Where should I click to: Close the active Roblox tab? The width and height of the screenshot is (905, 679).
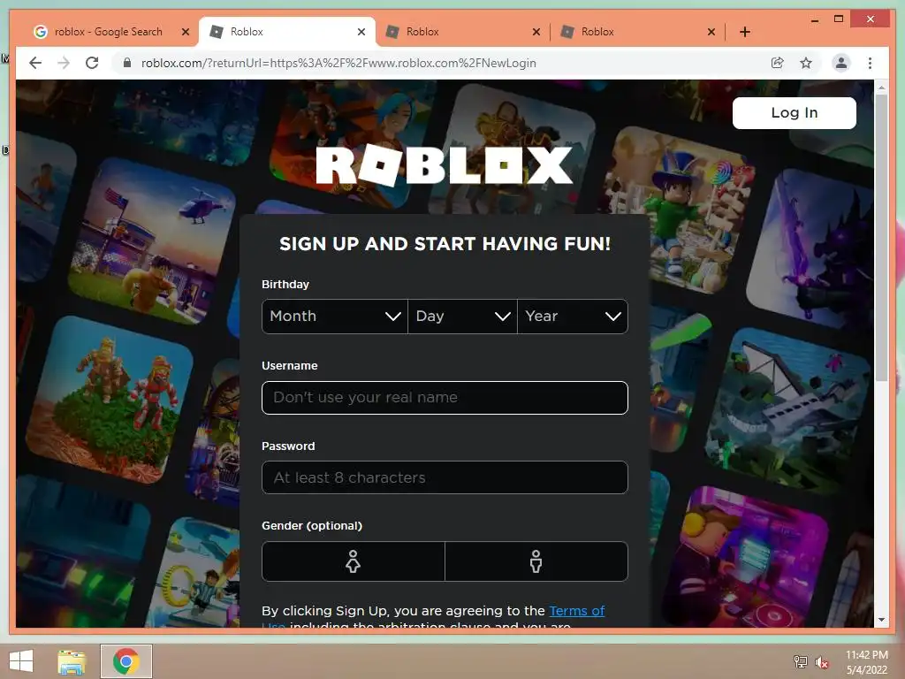(x=361, y=32)
